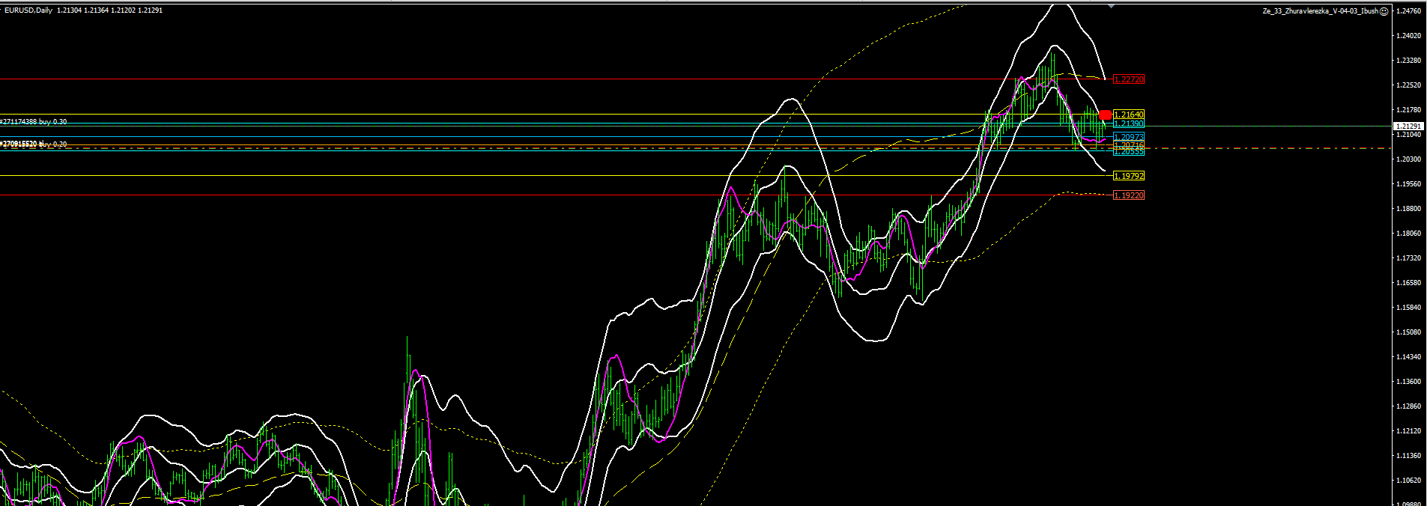Click the 1.17320 value on the price scale
The width and height of the screenshot is (1427, 506).
click(x=1410, y=258)
